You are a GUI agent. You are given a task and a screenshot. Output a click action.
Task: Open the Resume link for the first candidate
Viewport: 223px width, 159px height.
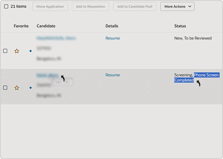pos(113,38)
